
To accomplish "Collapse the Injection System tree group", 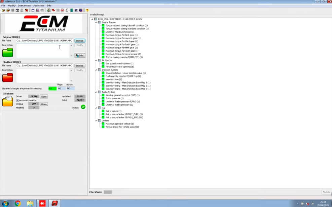I will 96,70.
